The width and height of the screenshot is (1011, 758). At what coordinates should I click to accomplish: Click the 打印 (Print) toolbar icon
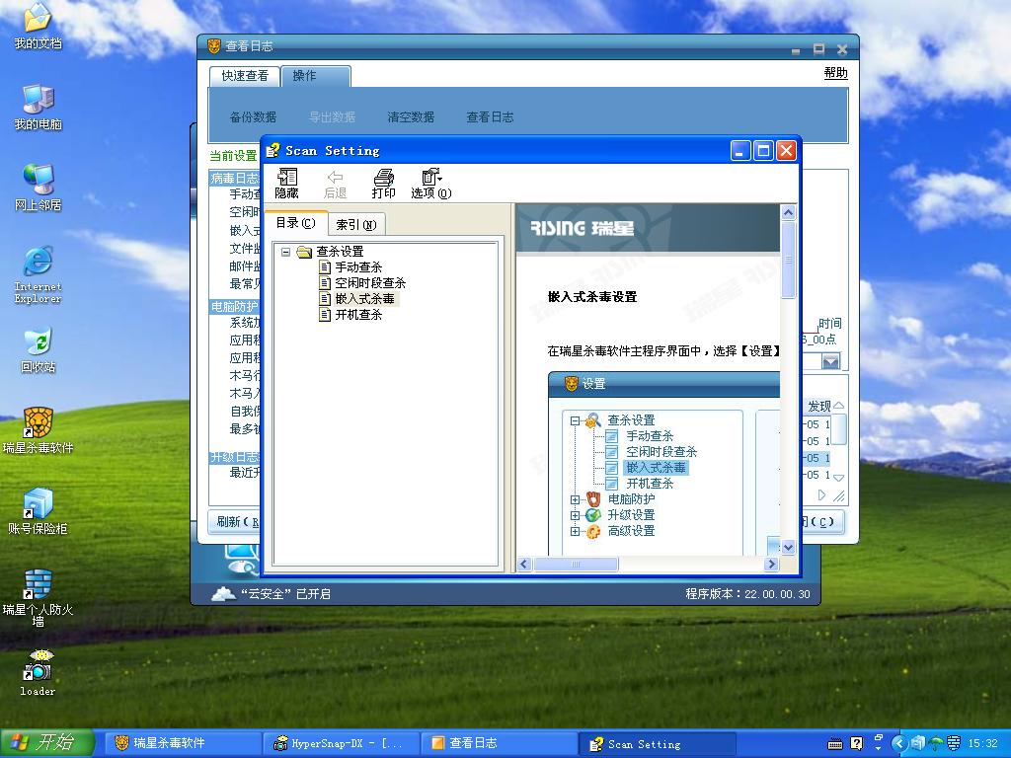(x=383, y=183)
